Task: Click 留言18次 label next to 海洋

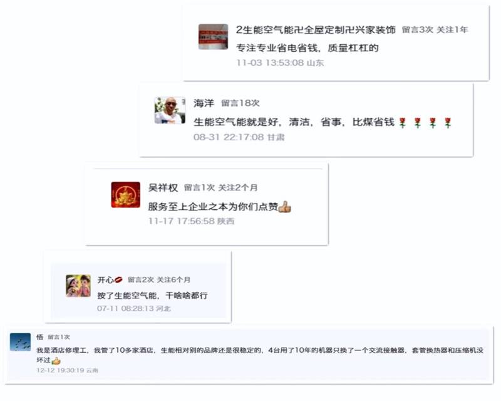Action: coord(240,103)
